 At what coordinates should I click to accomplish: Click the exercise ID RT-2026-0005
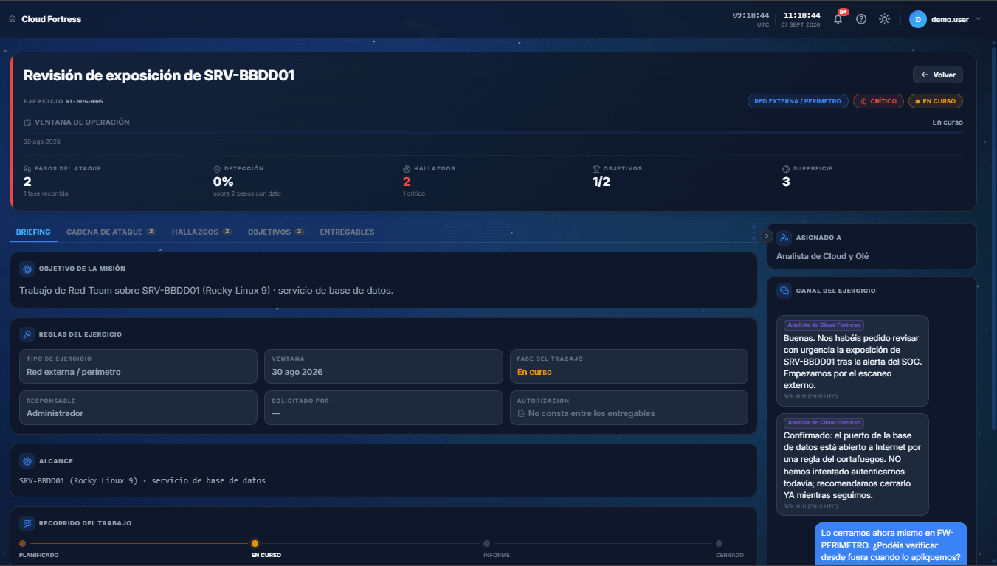coord(85,101)
